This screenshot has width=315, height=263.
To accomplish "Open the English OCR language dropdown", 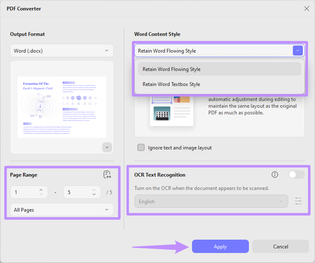I will pos(211,201).
